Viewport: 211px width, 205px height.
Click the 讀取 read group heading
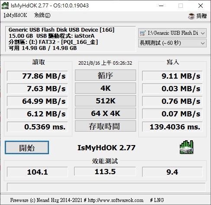tap(39, 62)
